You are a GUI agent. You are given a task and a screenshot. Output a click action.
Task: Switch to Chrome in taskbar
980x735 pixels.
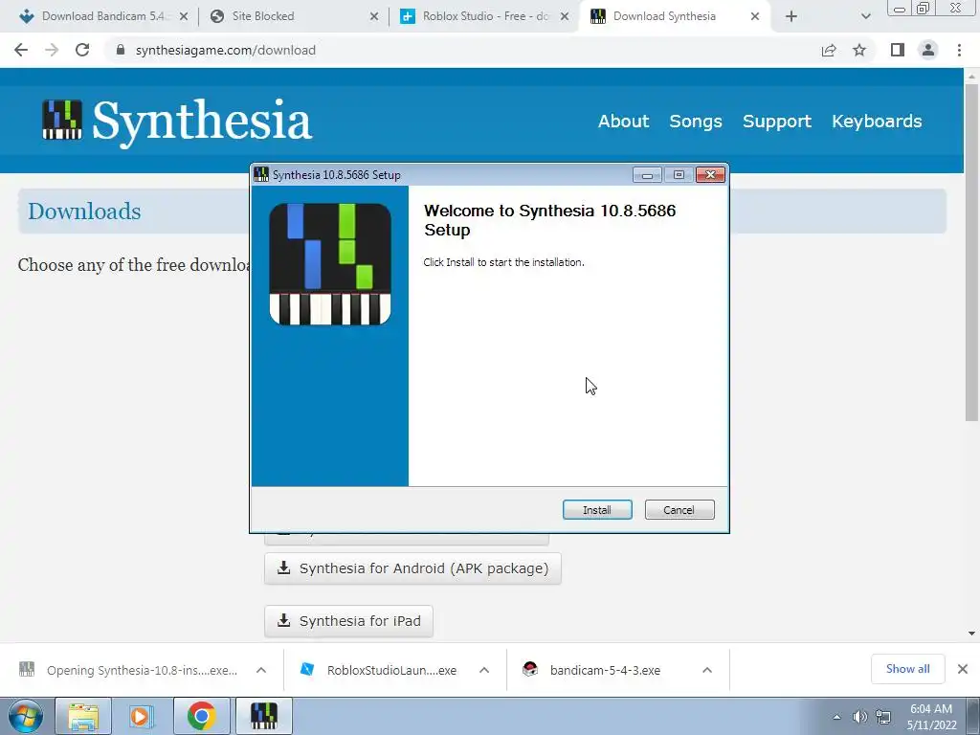[201, 716]
